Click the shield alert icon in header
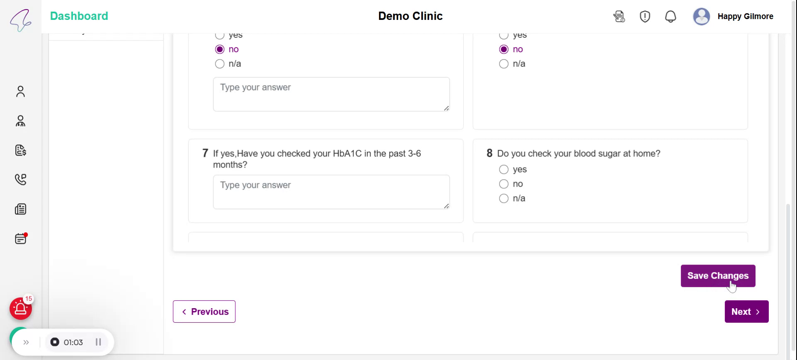 pyautogui.click(x=645, y=17)
